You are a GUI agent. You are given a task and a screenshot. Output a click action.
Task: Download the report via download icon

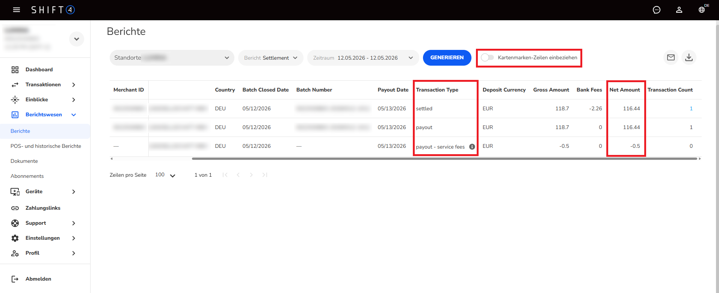689,57
